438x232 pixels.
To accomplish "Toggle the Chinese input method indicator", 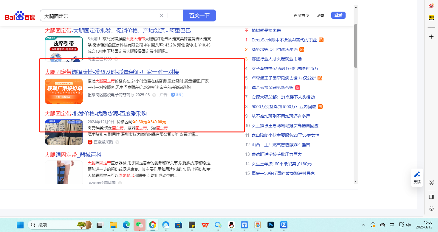I will pyautogui.click(x=392, y=225).
